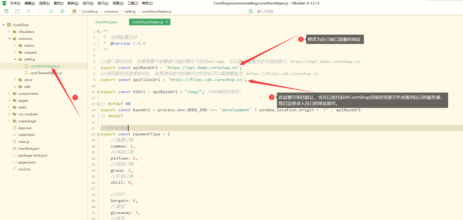Click CoreShop in the breadcrumb path
The height and width of the screenshot is (220, 463).
click(90, 12)
